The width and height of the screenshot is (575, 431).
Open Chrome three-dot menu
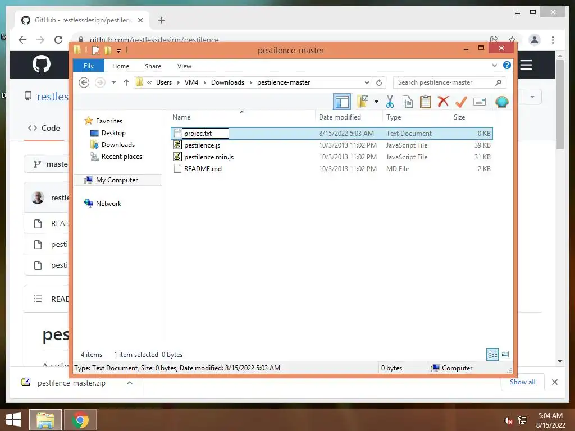point(553,40)
